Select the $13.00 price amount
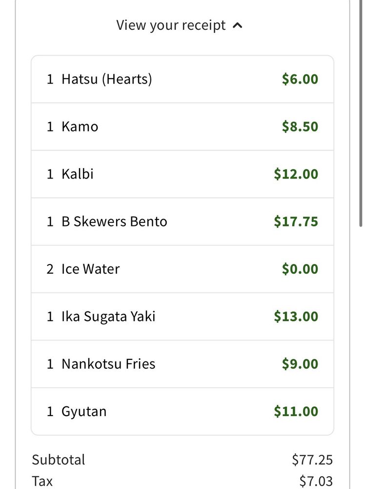This screenshot has height=489, width=365. 296,316
